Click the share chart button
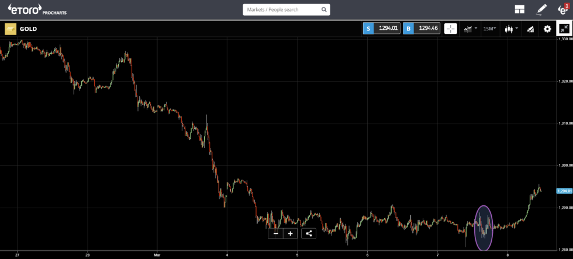The width and height of the screenshot is (573, 259). pyautogui.click(x=309, y=233)
